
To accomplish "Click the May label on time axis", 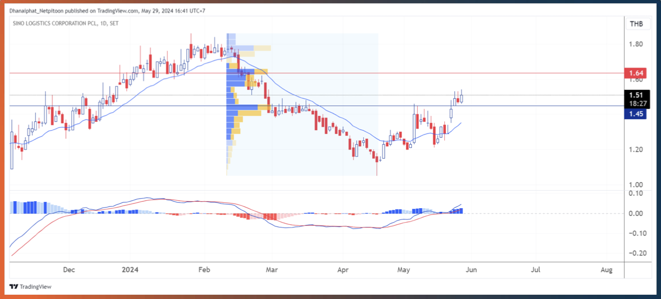I will click(403, 270).
